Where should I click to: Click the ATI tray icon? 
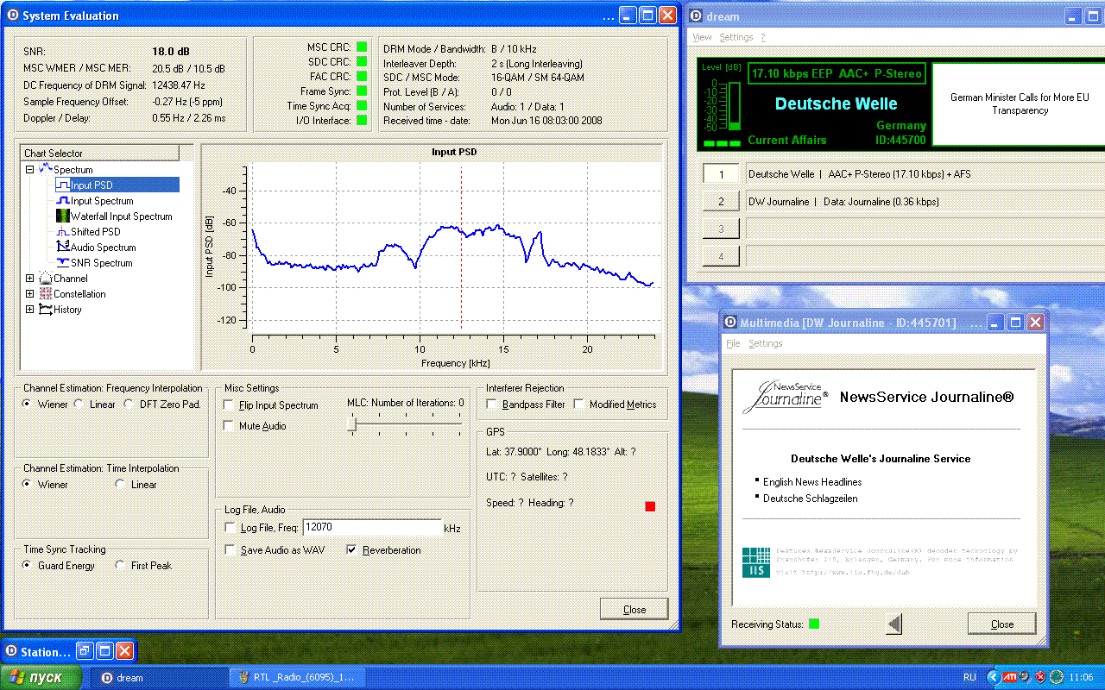(x=1008, y=677)
